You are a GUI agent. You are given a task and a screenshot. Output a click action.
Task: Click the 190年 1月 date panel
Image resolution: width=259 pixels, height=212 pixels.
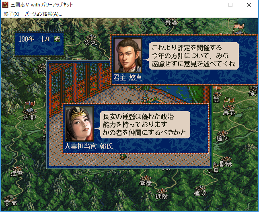(39, 43)
